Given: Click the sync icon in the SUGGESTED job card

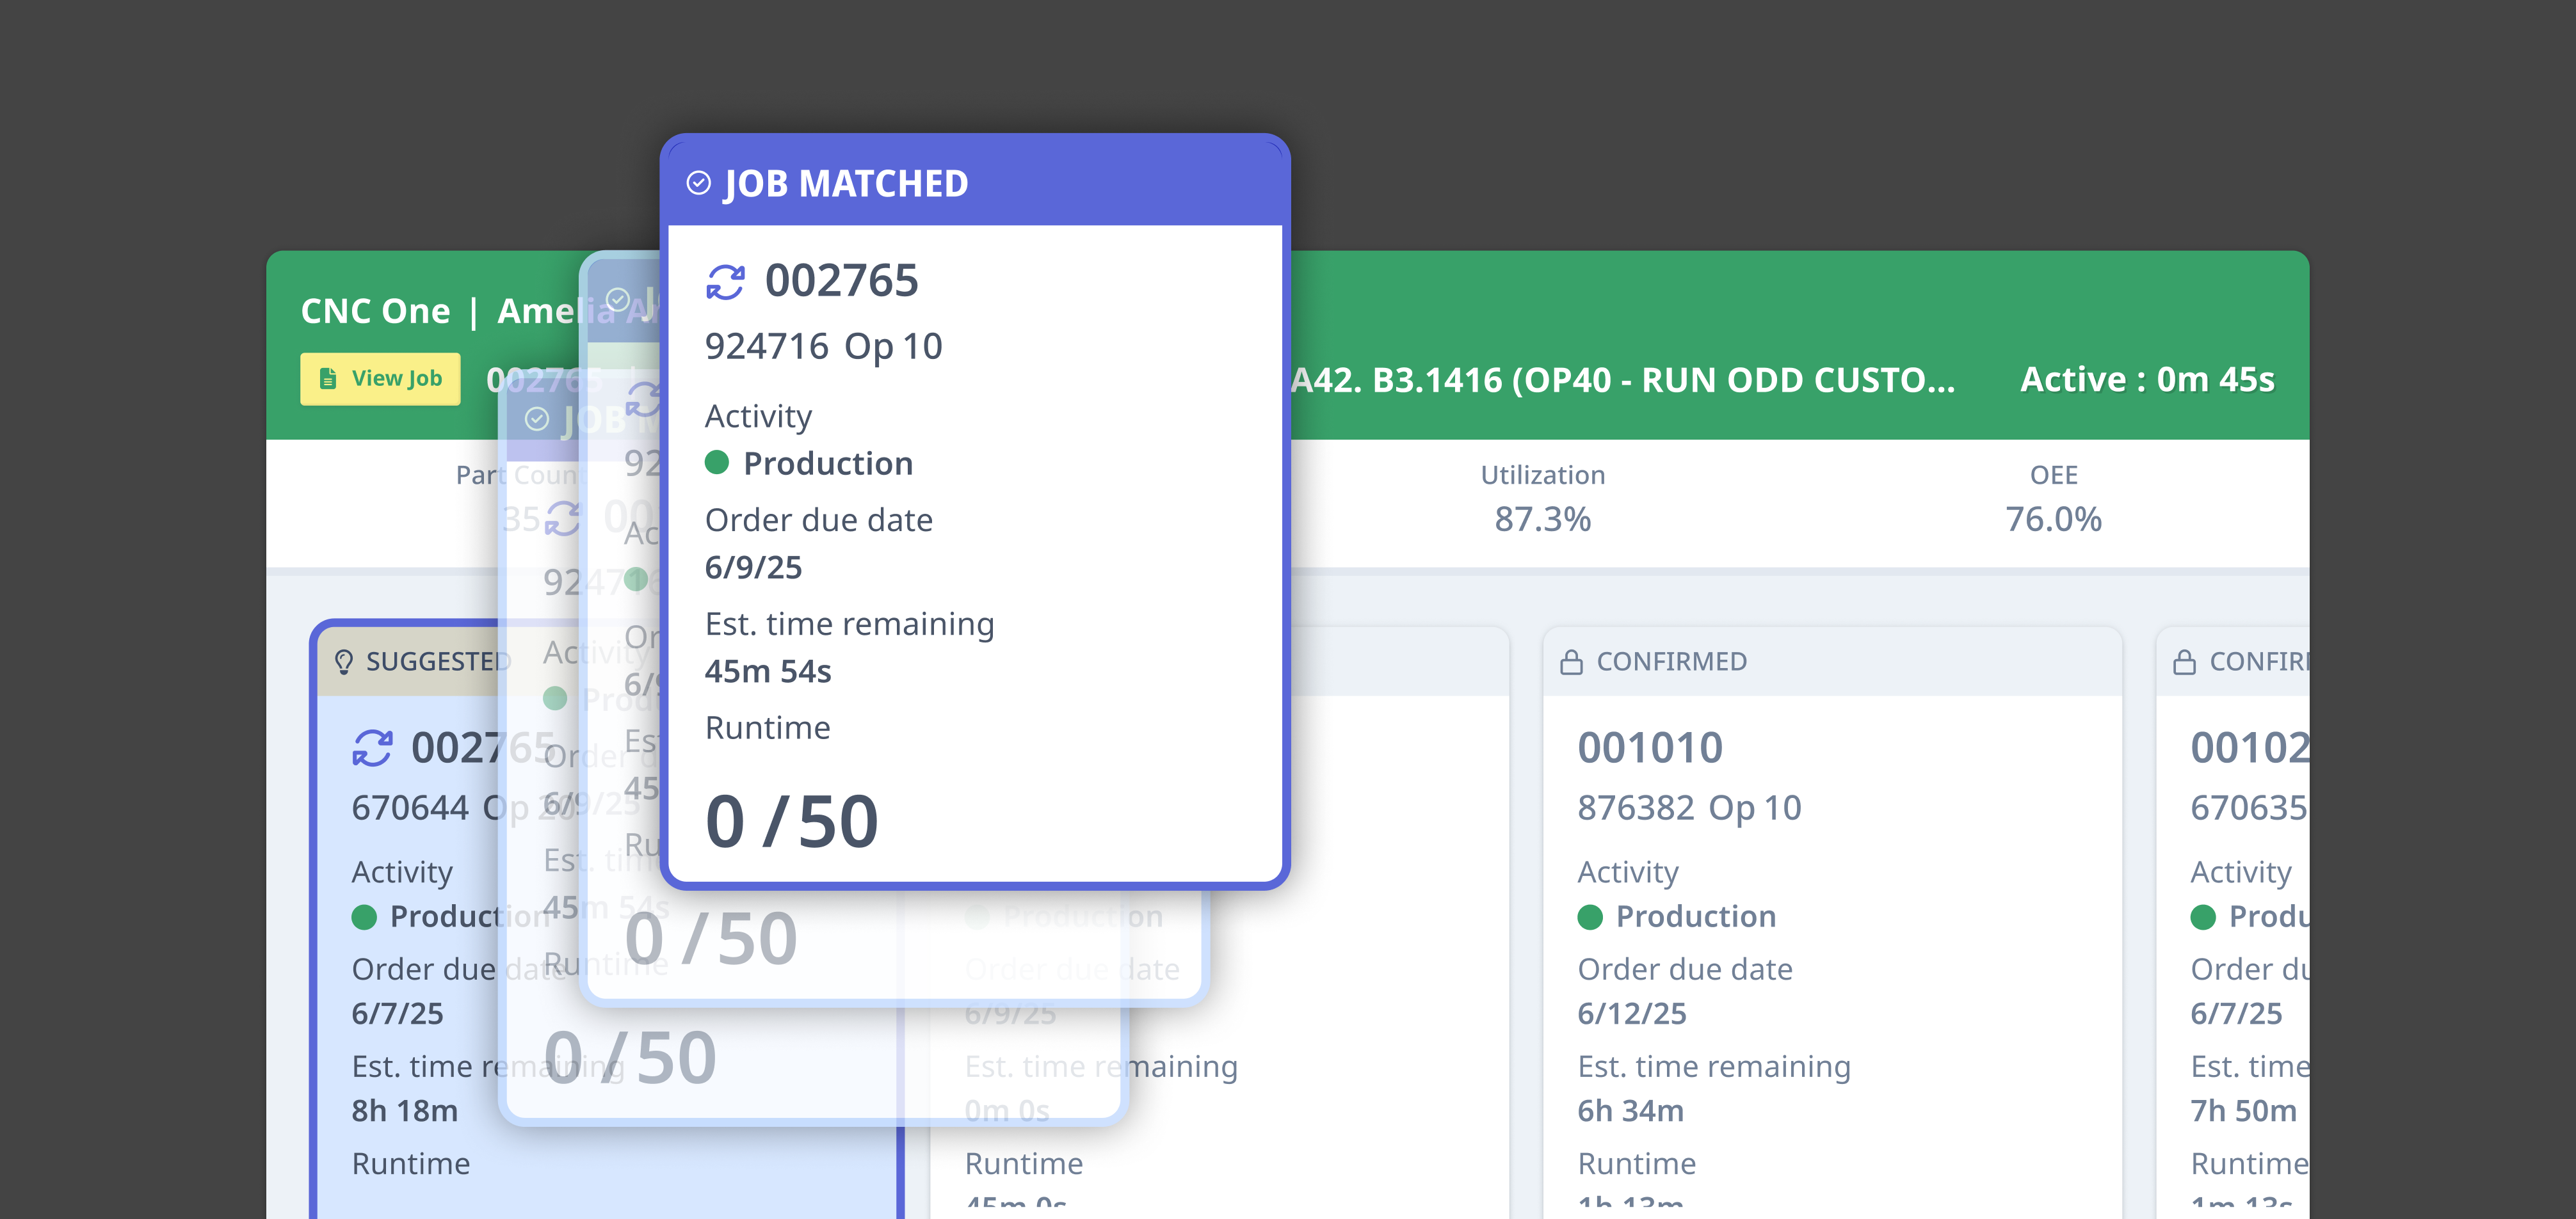Looking at the screenshot, I should (x=372, y=747).
